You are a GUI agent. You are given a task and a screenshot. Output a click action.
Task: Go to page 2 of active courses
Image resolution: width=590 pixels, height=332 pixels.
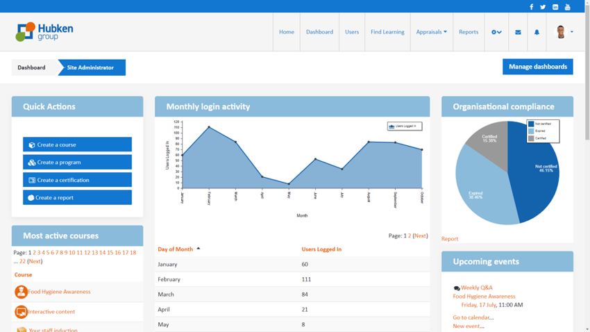[x=34, y=253]
